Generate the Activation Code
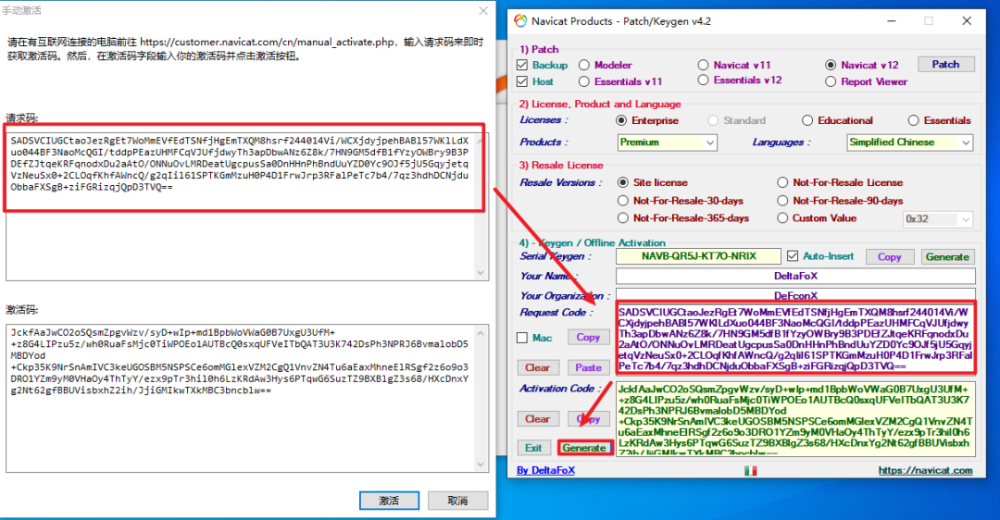Screen dimensions: 1000x520 coord(585,448)
